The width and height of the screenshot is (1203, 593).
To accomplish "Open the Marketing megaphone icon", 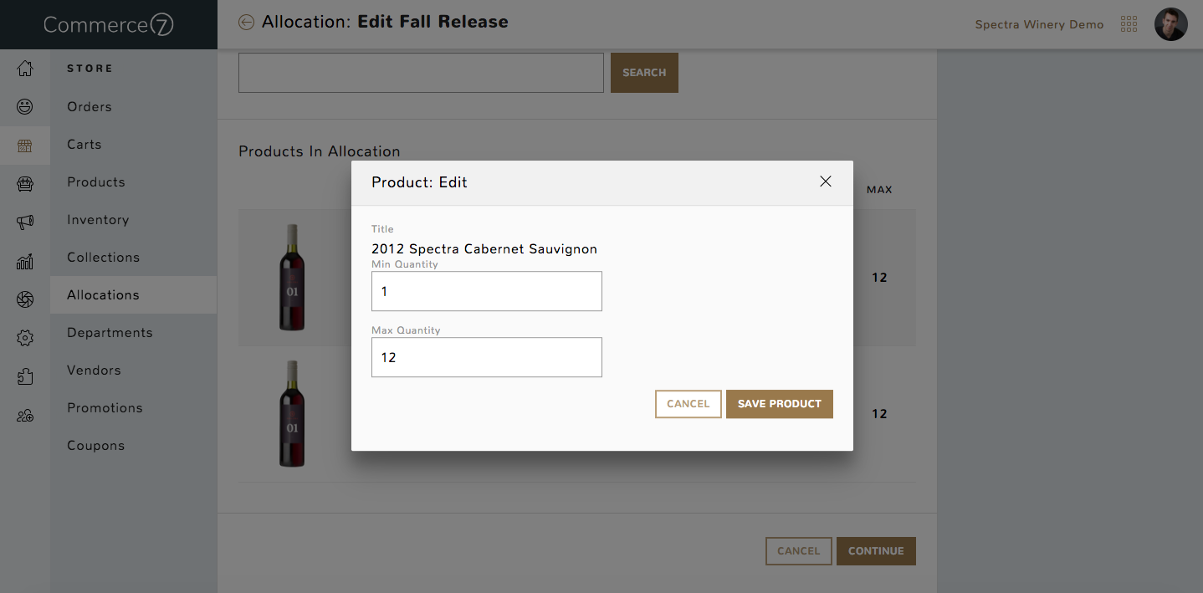I will point(25,222).
